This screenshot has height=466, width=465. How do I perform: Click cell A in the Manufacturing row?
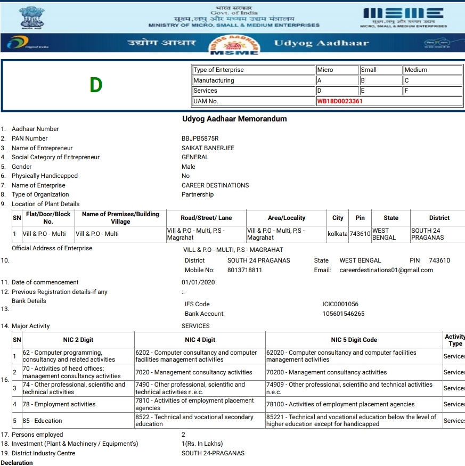pyautogui.click(x=337, y=80)
